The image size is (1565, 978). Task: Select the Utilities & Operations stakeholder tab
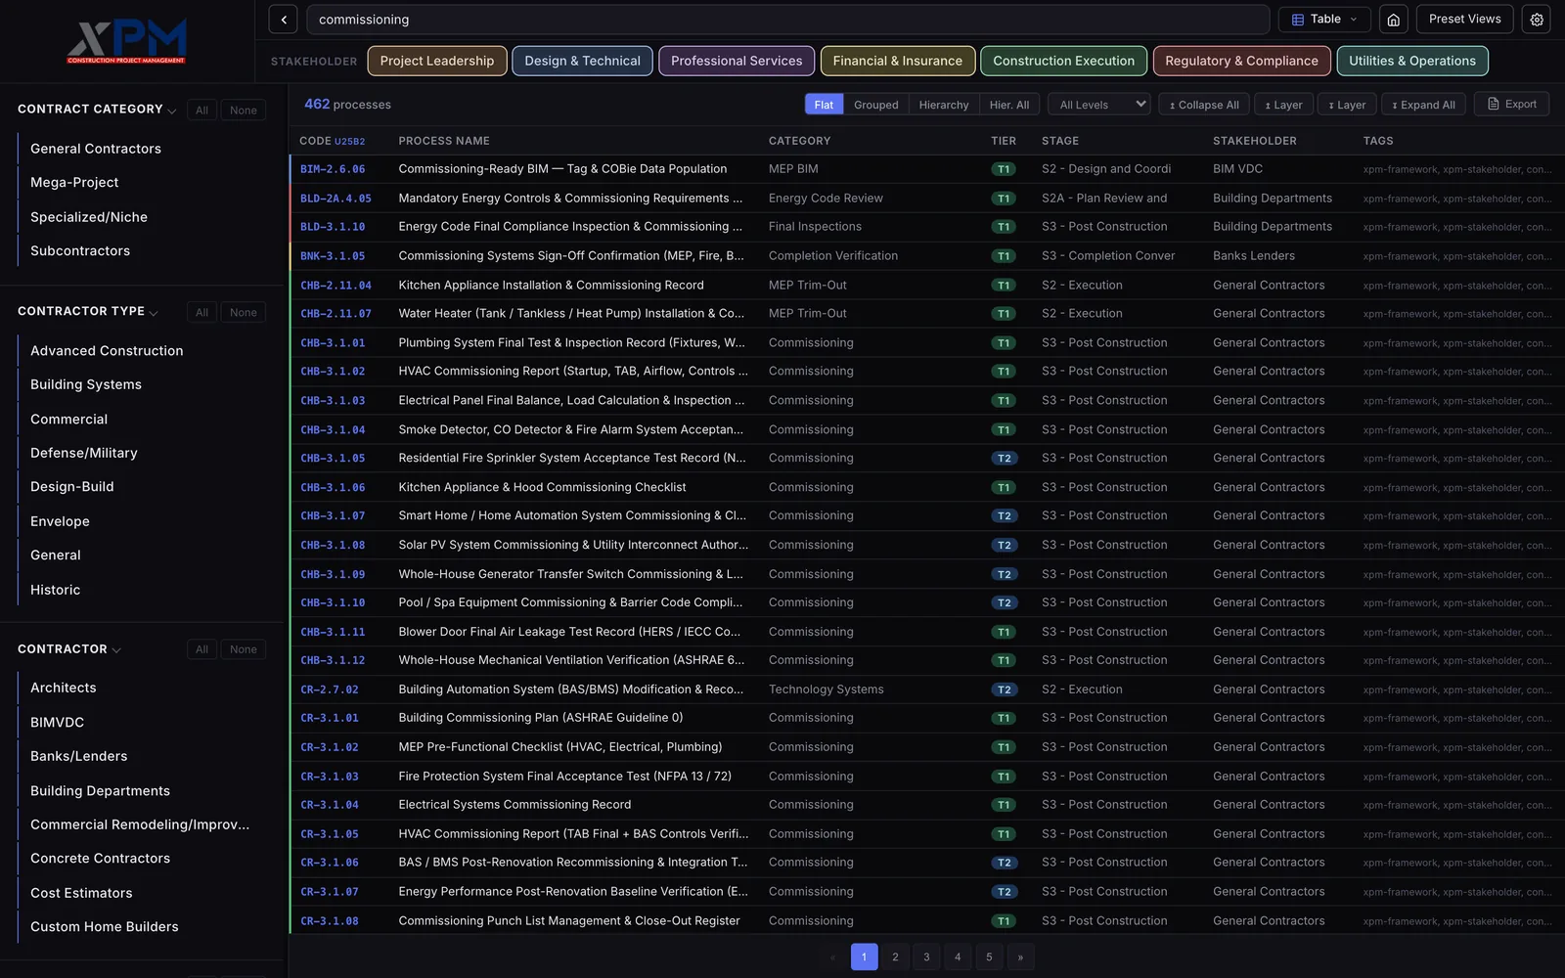(x=1412, y=61)
